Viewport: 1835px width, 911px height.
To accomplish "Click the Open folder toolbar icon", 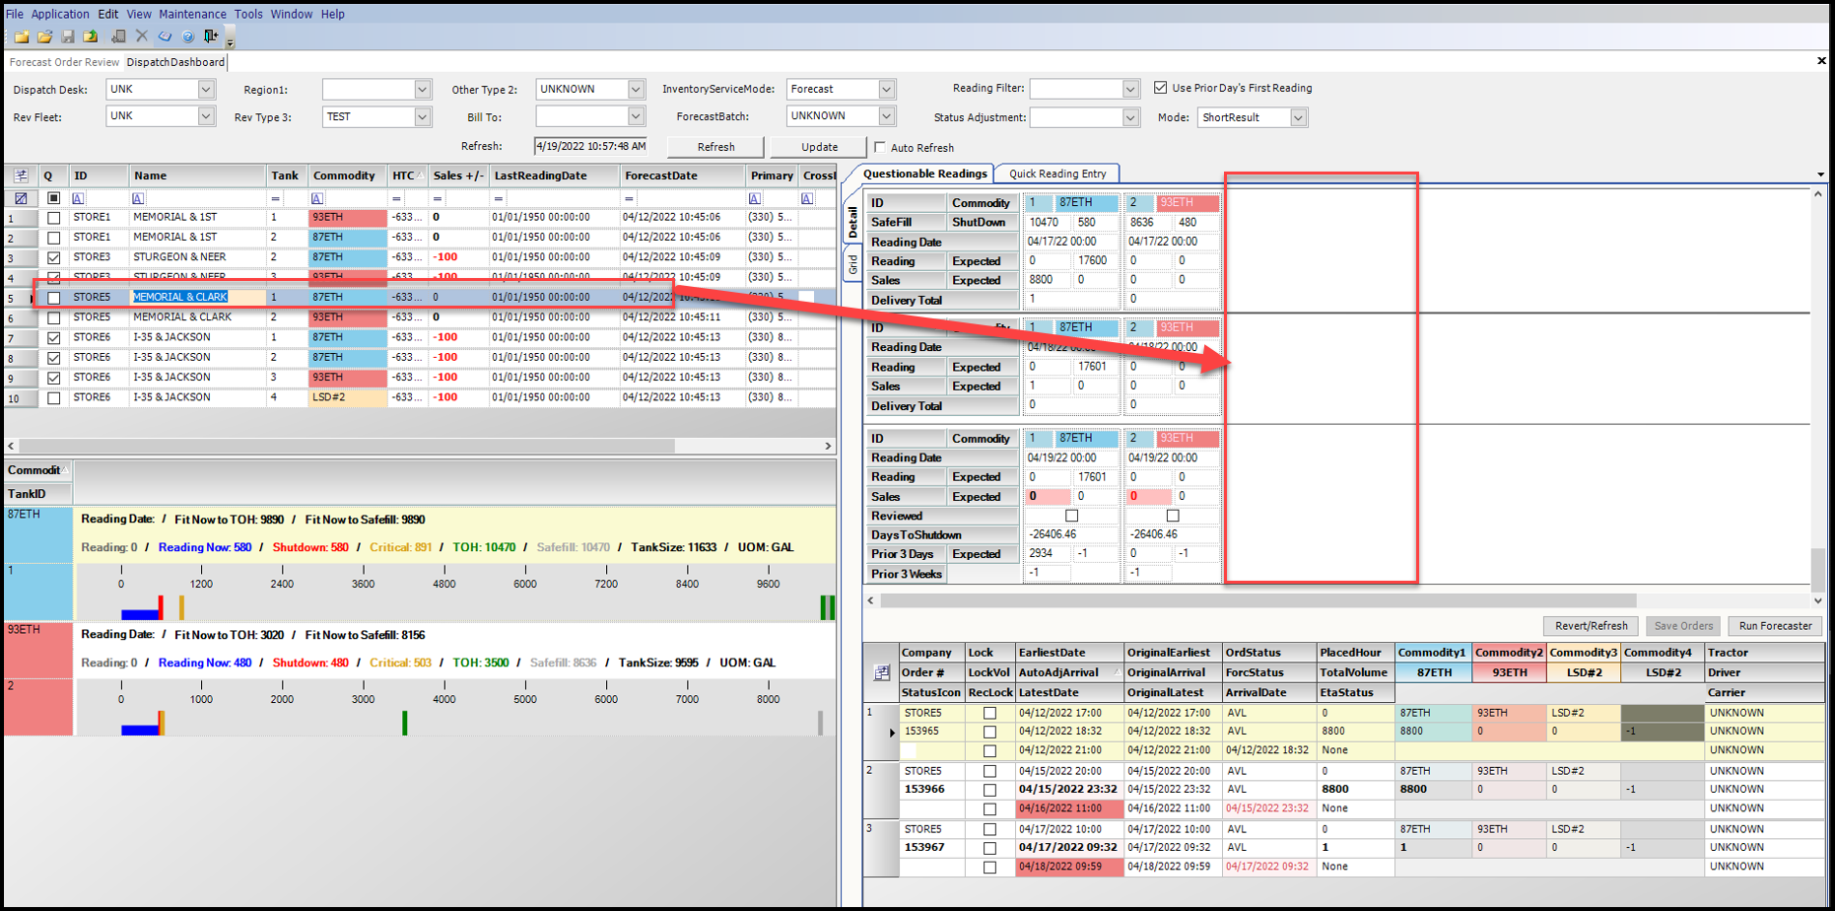I will [x=44, y=36].
